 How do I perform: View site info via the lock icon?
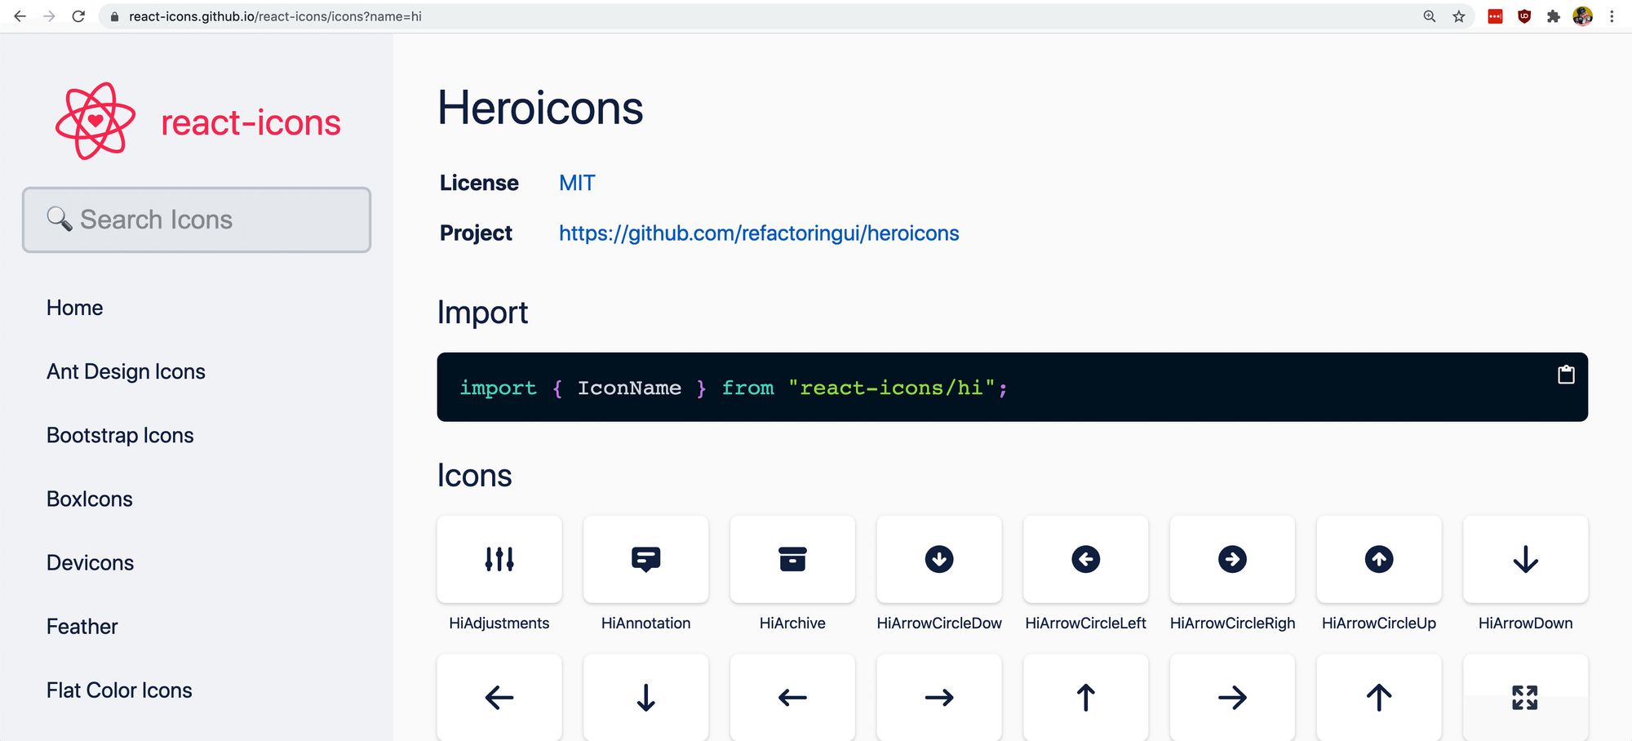click(114, 16)
